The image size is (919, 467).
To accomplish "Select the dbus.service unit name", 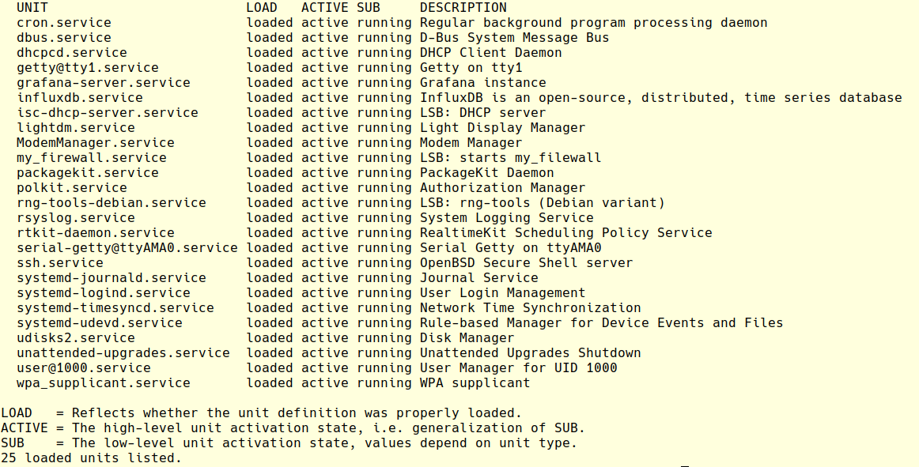I will (x=64, y=37).
